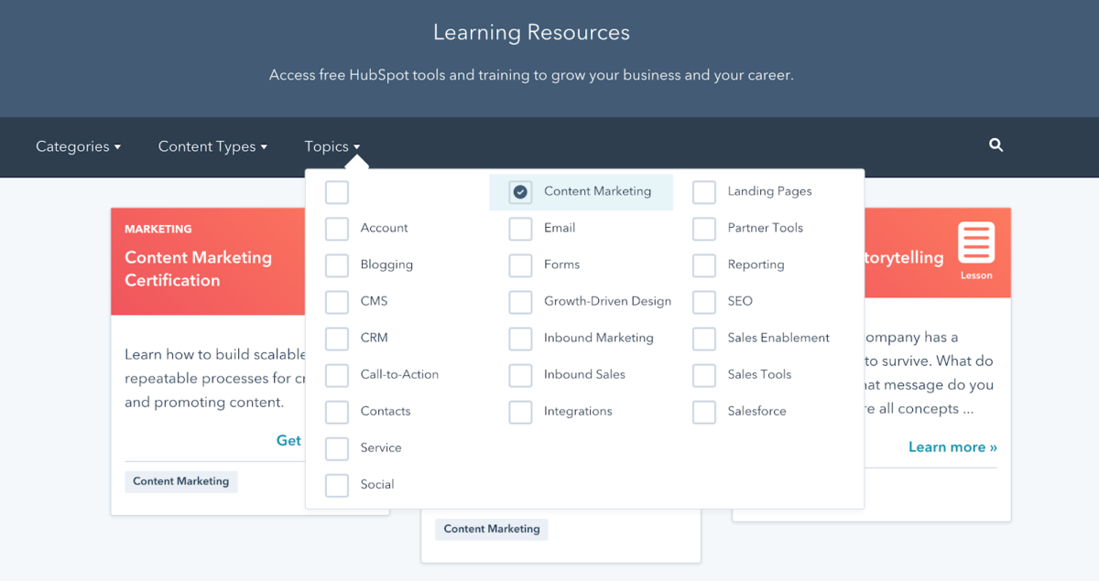This screenshot has height=581, width=1099.
Task: Check the Email topic checkbox
Action: pos(520,229)
